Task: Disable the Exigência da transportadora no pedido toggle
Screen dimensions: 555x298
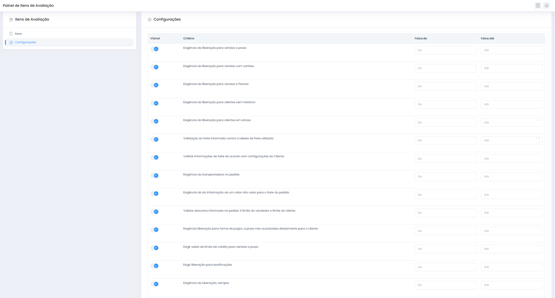Action: [155, 175]
